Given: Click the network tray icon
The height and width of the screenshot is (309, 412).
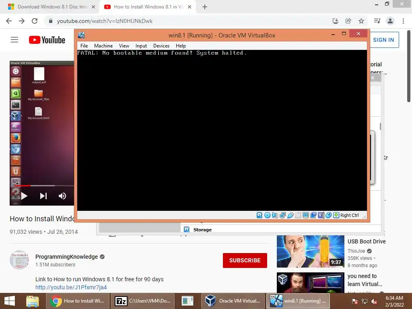Looking at the screenshot, I should click(x=365, y=301).
